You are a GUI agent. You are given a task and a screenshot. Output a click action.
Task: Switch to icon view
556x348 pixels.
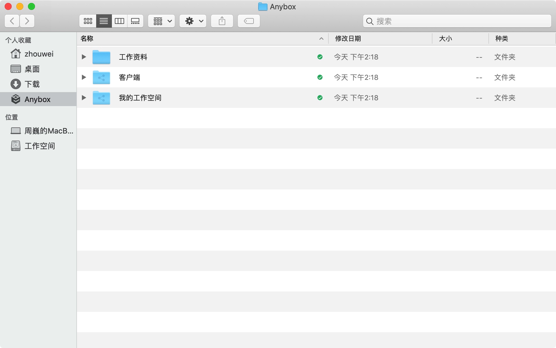point(88,21)
